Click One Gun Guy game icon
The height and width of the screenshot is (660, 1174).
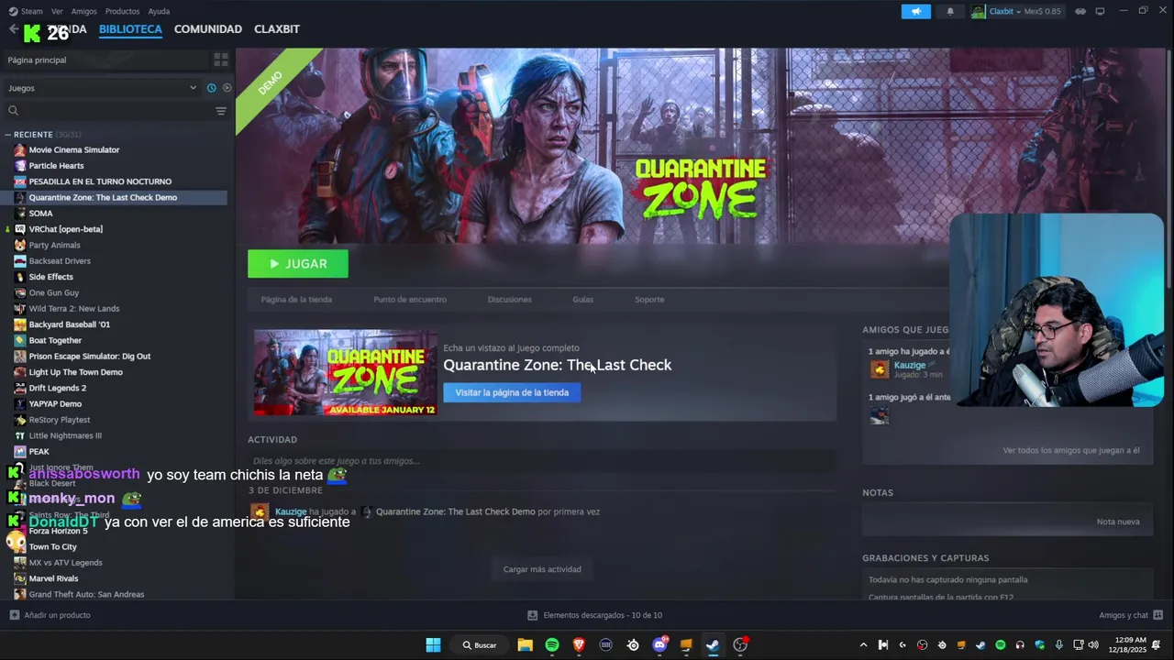tap(20, 293)
